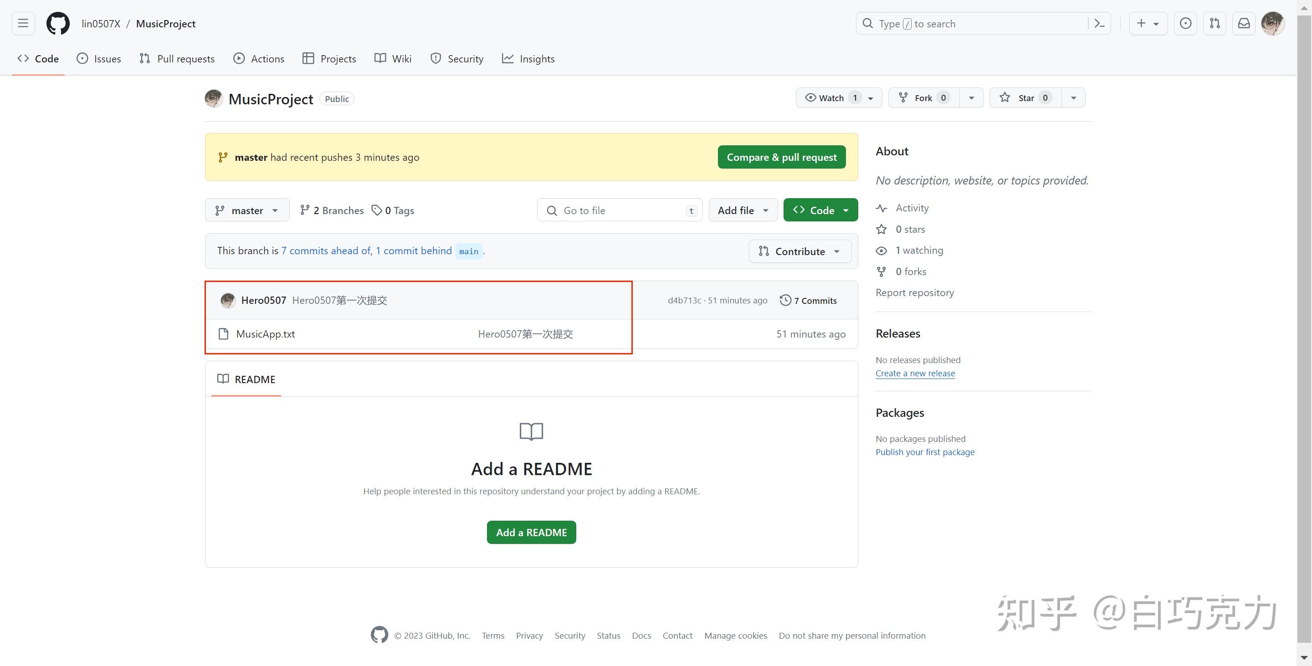Image resolution: width=1312 pixels, height=666 pixels.
Task: Open the GitHub home logo
Action: pyautogui.click(x=57, y=23)
